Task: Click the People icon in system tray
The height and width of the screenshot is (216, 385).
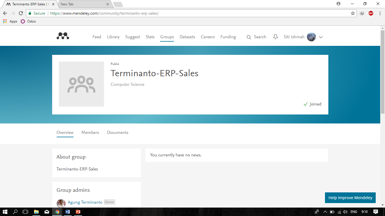Action: (317, 212)
